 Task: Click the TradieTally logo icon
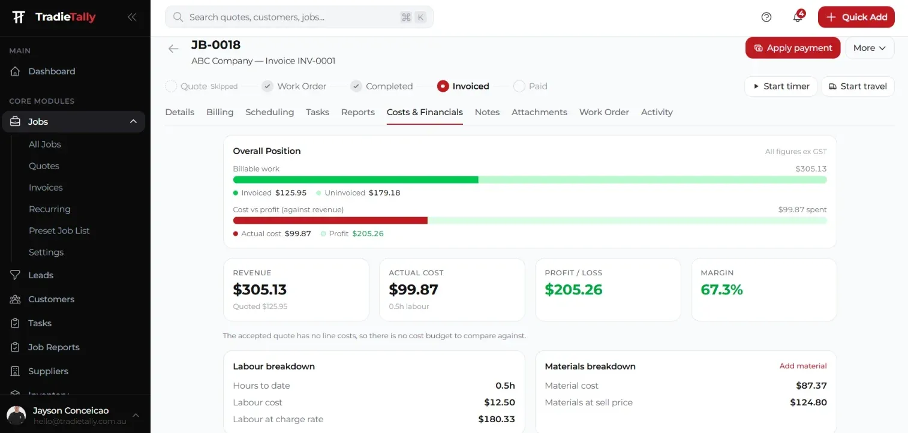click(x=19, y=17)
